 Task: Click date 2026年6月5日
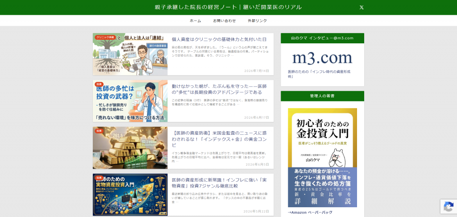point(258,164)
